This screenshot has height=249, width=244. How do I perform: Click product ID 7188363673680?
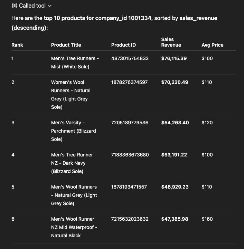[x=130, y=155]
